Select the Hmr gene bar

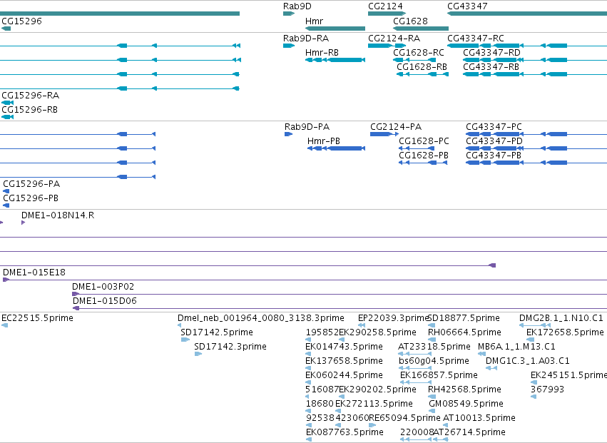[x=335, y=29]
